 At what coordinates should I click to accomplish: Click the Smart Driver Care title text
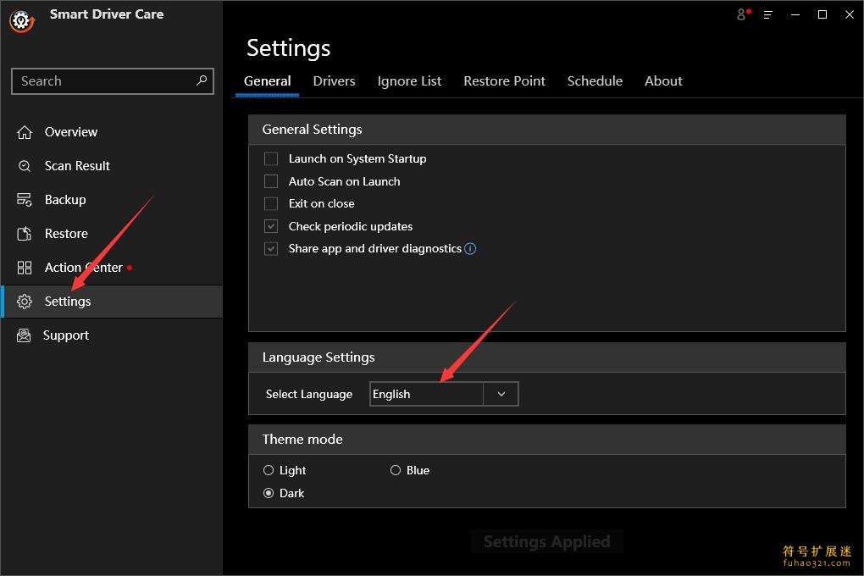pyautogui.click(x=107, y=14)
